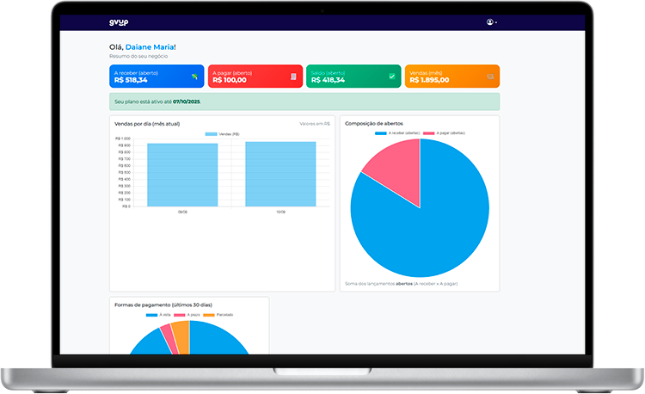Click the Daiane Maria name link
The height and width of the screenshot is (394, 645).
150,47
